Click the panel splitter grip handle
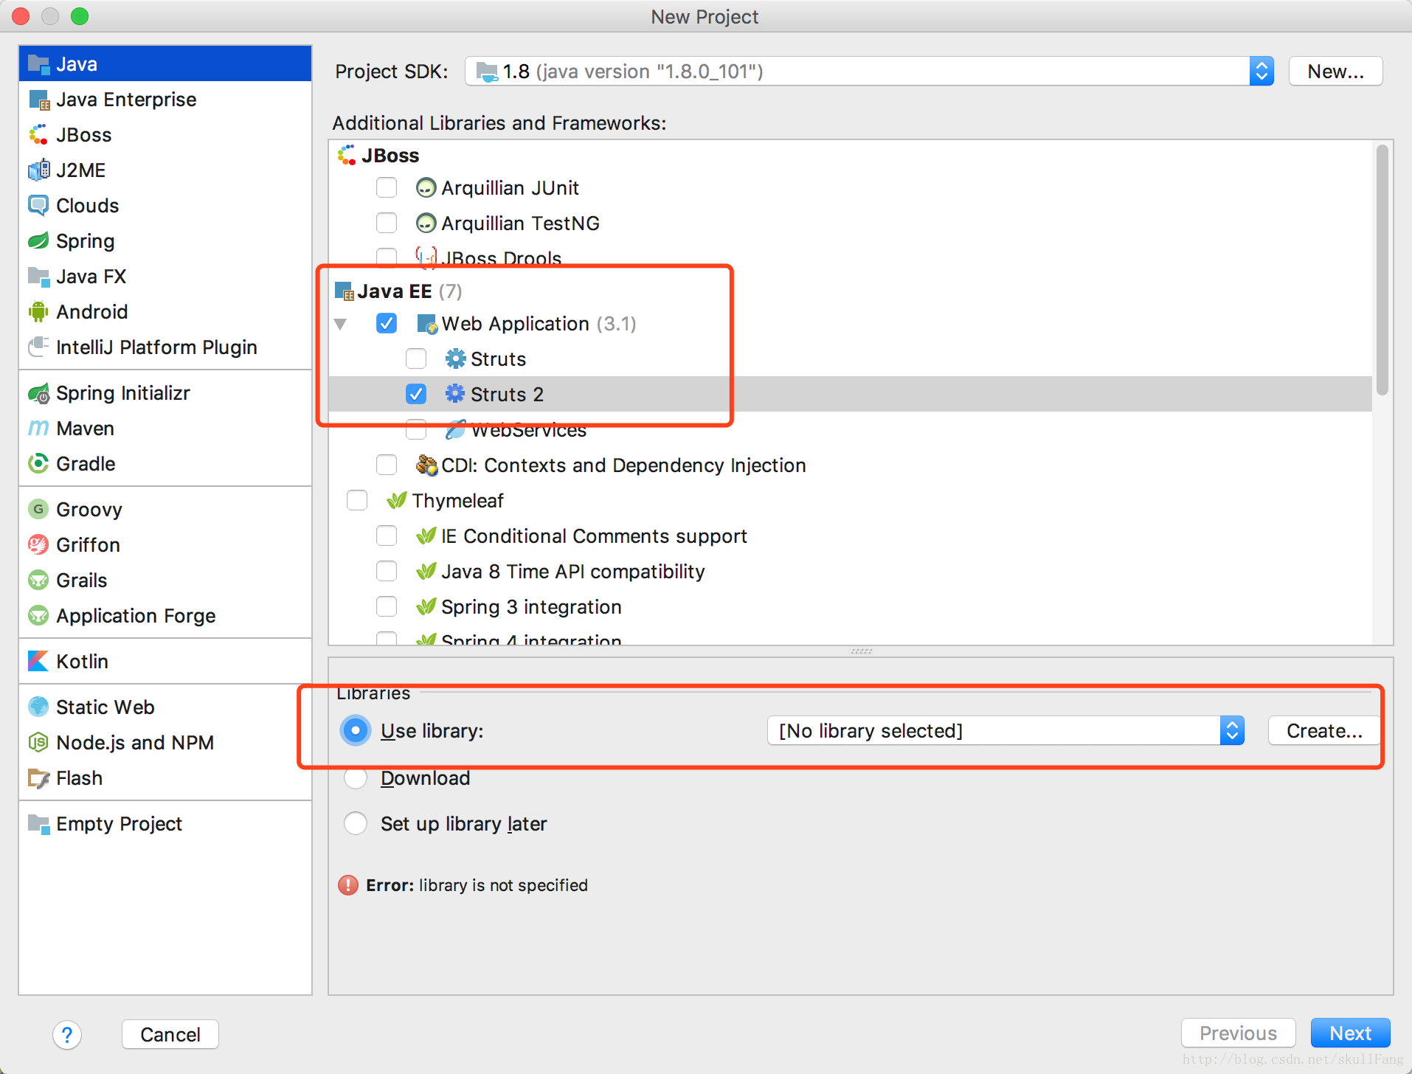Screen dimensions: 1412x1074 (861, 651)
